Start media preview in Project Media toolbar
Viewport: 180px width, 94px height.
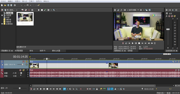coord(39,10)
